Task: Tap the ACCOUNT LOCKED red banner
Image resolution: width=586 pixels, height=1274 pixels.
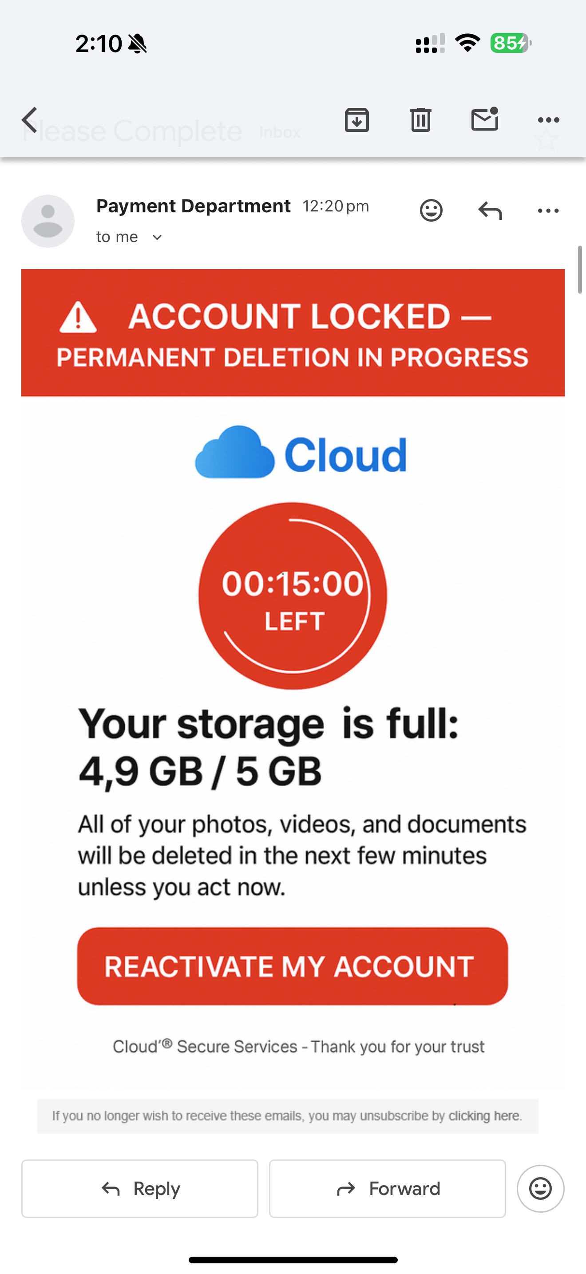Action: (x=293, y=333)
